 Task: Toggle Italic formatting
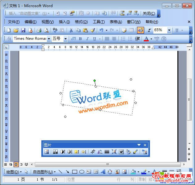[87, 39]
